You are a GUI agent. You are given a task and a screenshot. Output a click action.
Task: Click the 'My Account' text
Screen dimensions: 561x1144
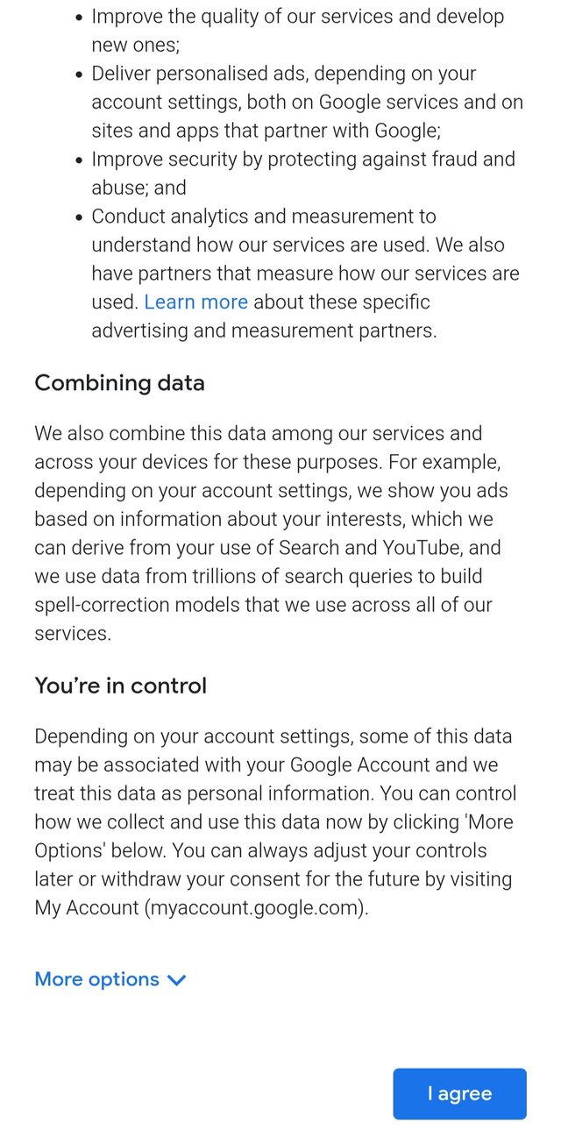coord(85,907)
